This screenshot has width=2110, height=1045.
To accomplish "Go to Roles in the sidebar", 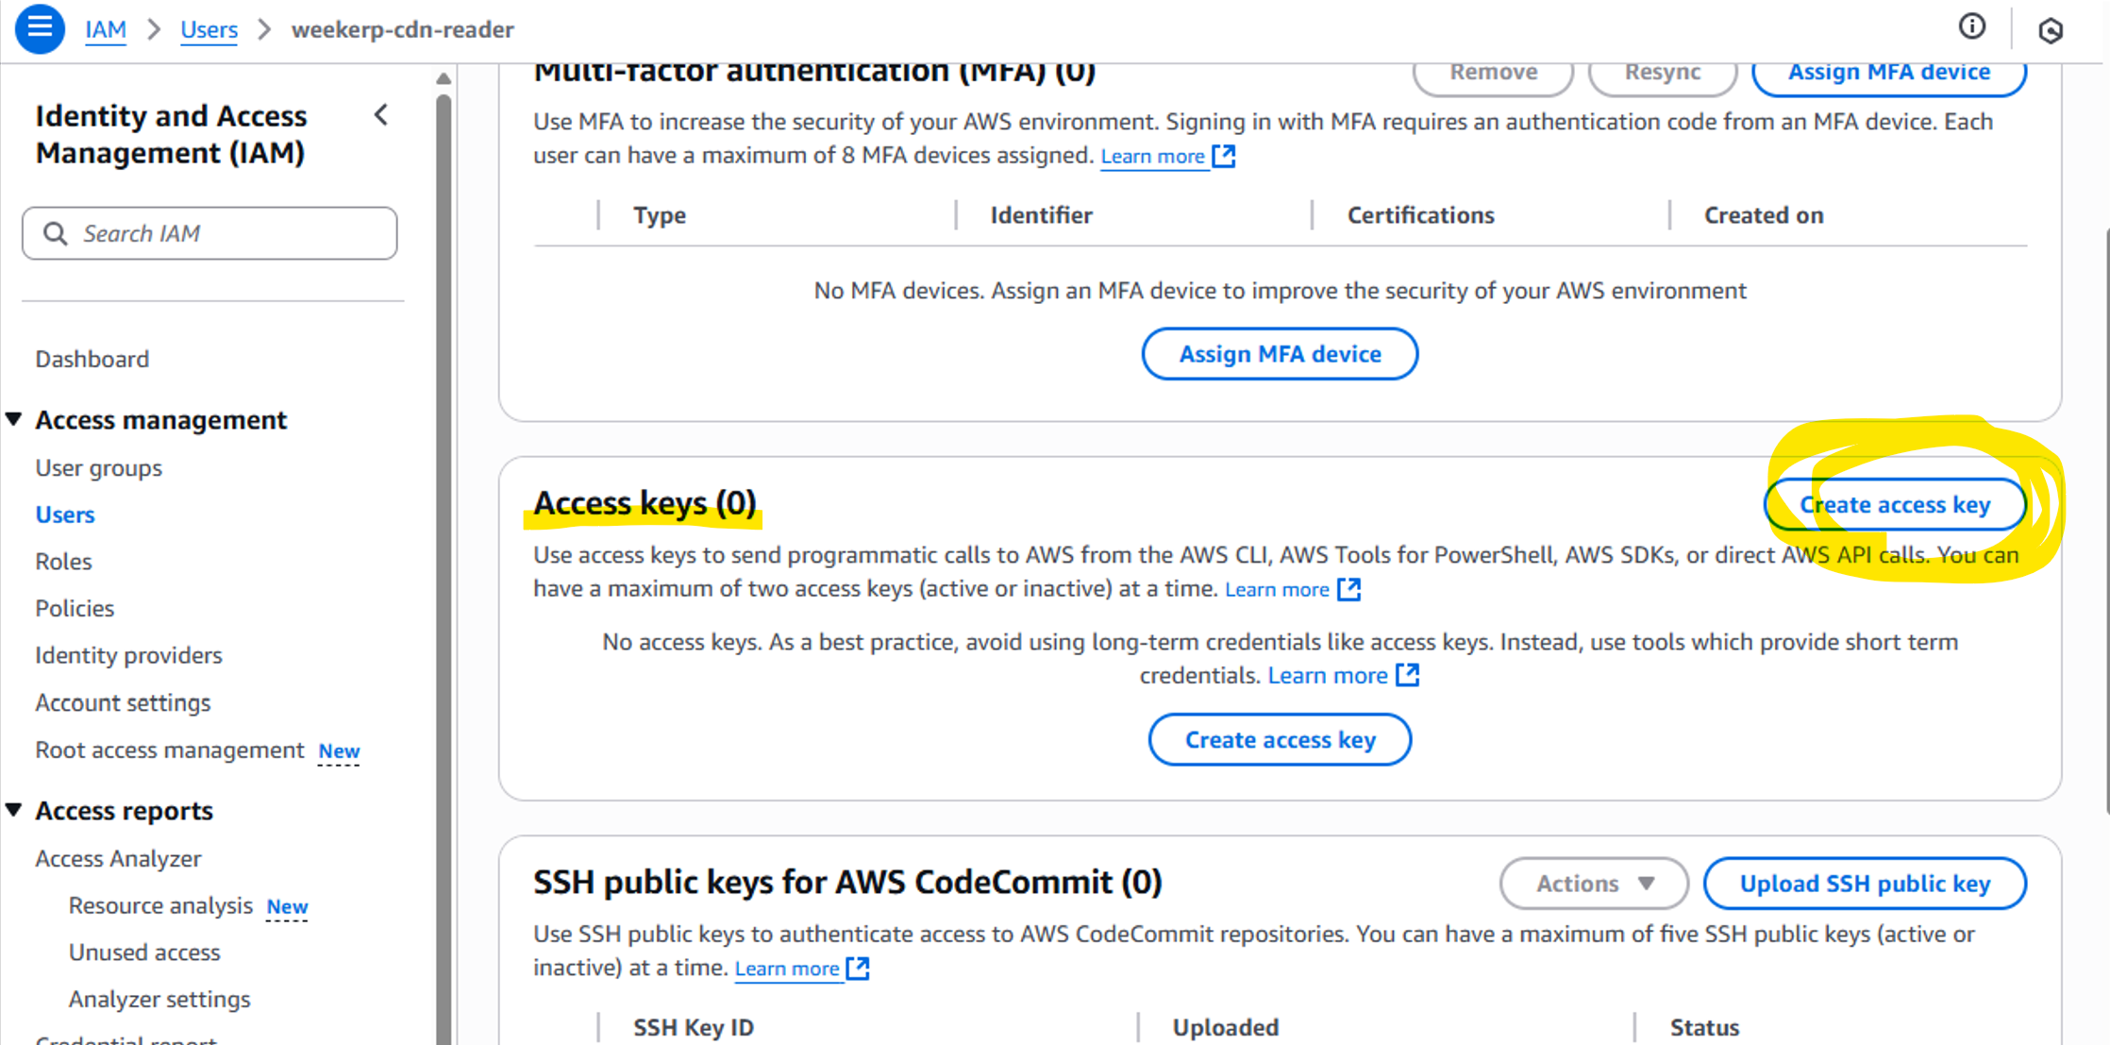I will [63, 562].
